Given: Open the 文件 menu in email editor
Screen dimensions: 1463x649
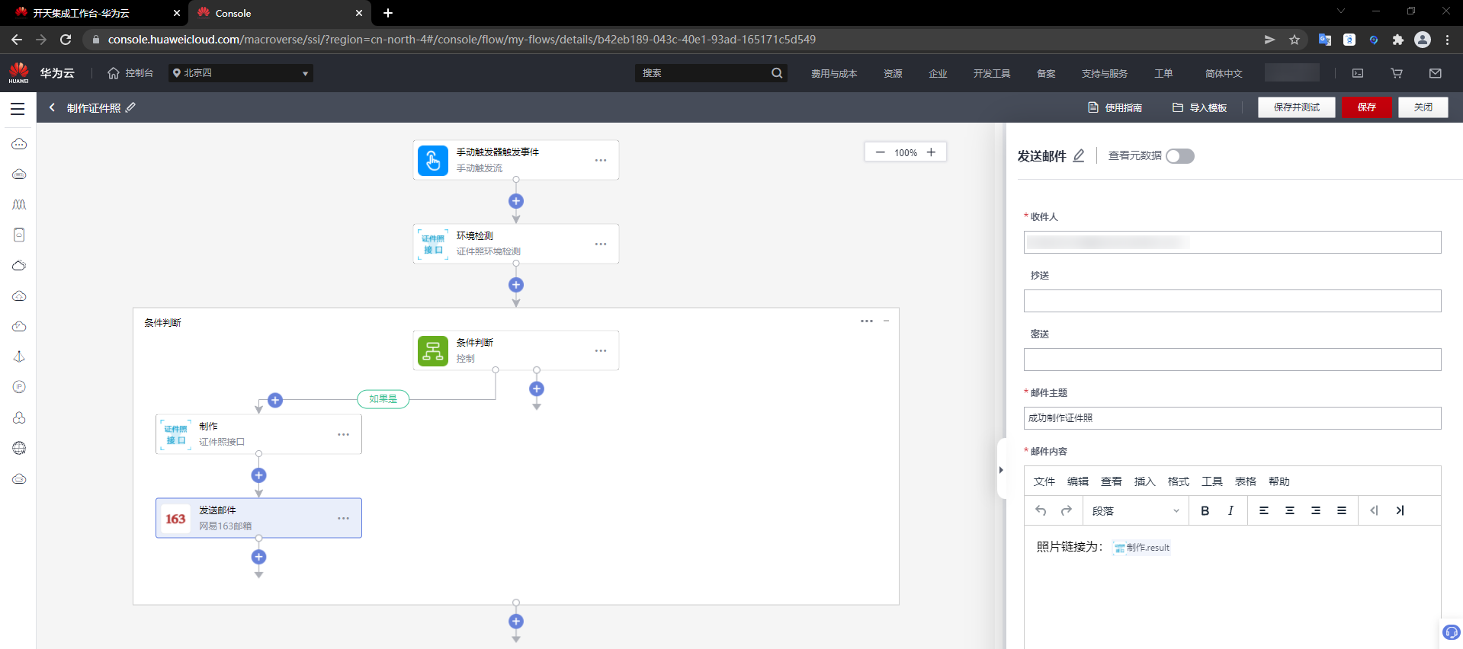Looking at the screenshot, I should pyautogui.click(x=1044, y=481).
